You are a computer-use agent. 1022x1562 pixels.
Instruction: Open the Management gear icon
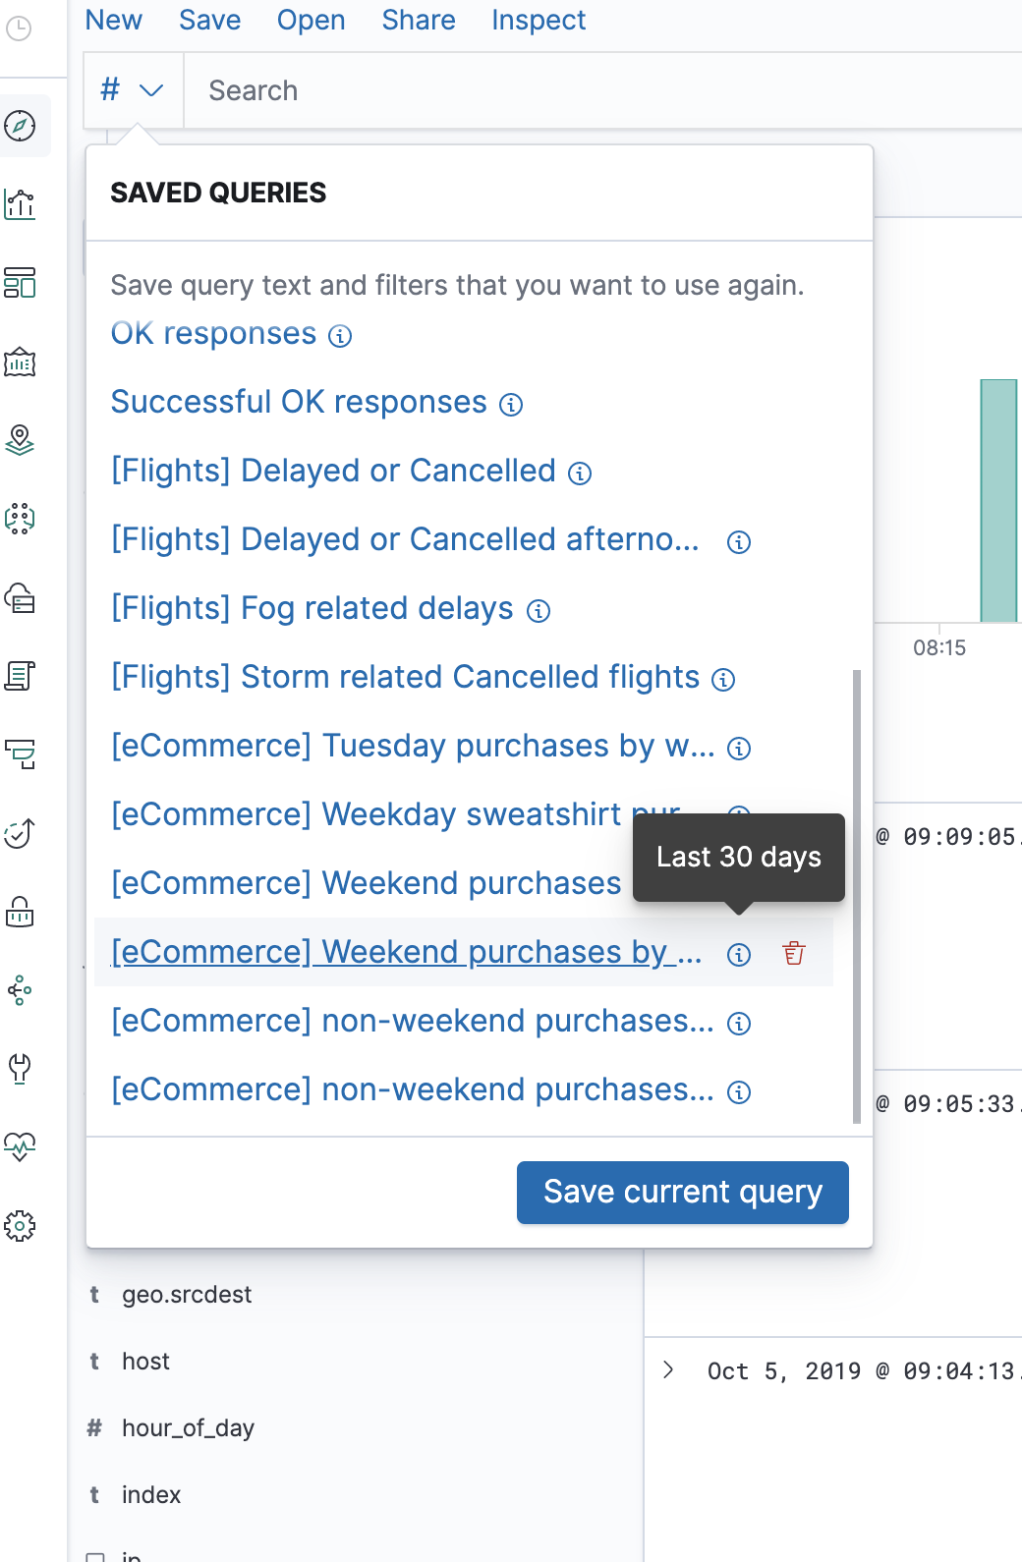[x=20, y=1226]
